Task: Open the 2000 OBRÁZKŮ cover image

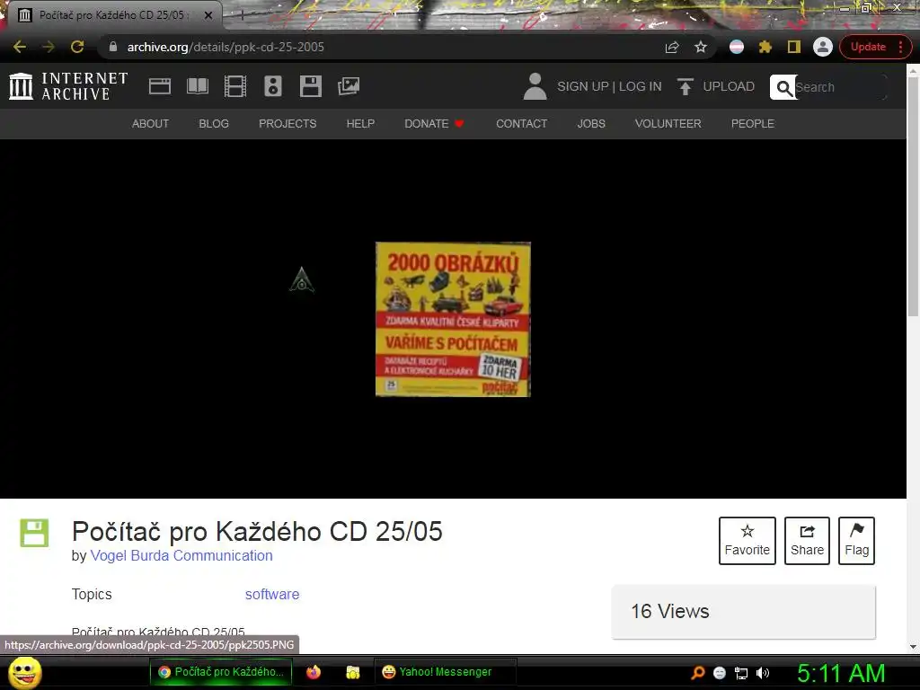Action: tap(453, 319)
